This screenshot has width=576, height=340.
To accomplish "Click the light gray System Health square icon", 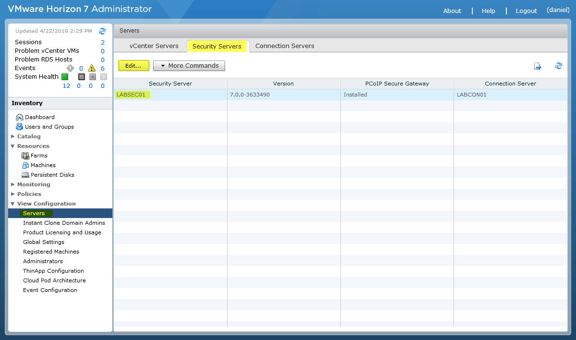I will [x=93, y=76].
